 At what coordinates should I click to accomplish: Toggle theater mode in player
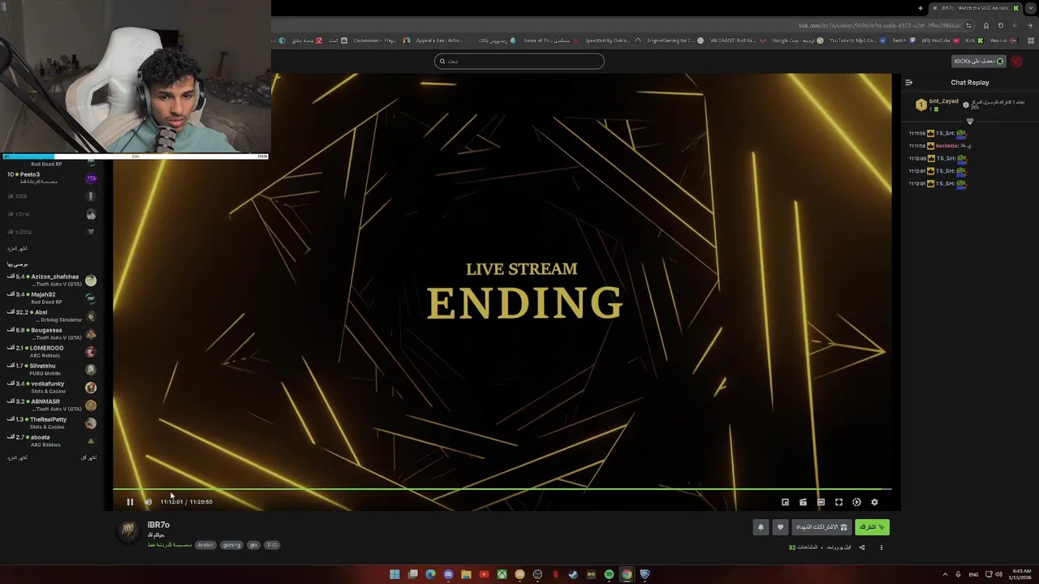[821, 502]
